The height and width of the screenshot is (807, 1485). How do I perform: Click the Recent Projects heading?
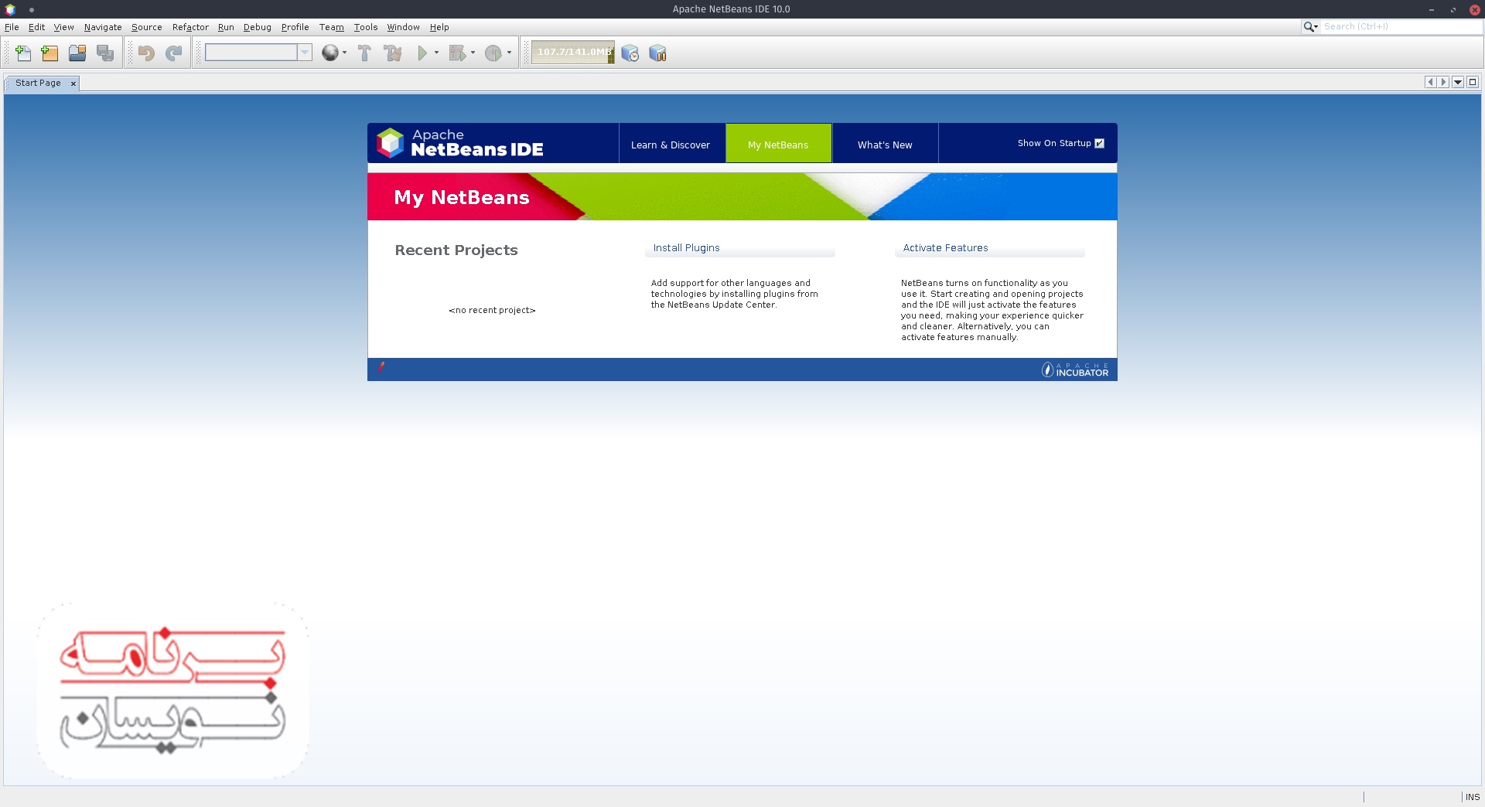pyautogui.click(x=456, y=250)
